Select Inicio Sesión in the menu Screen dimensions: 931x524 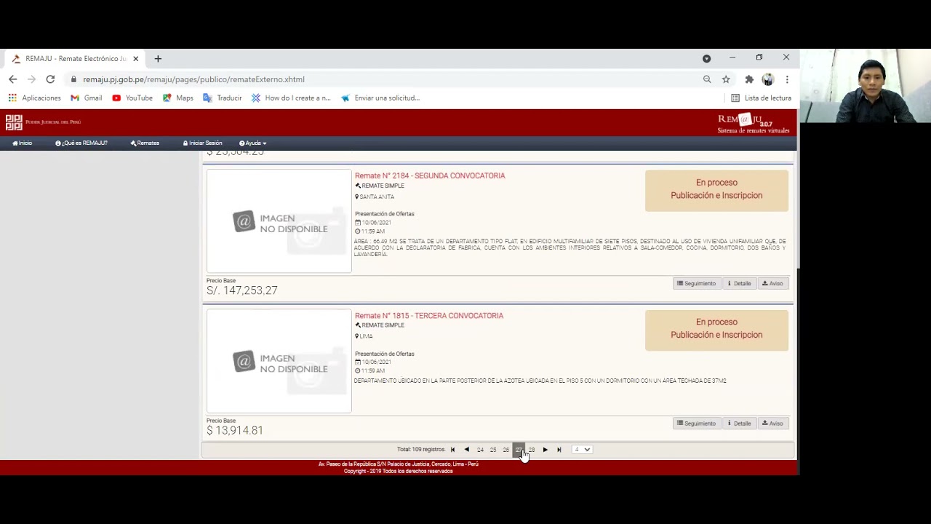click(203, 143)
